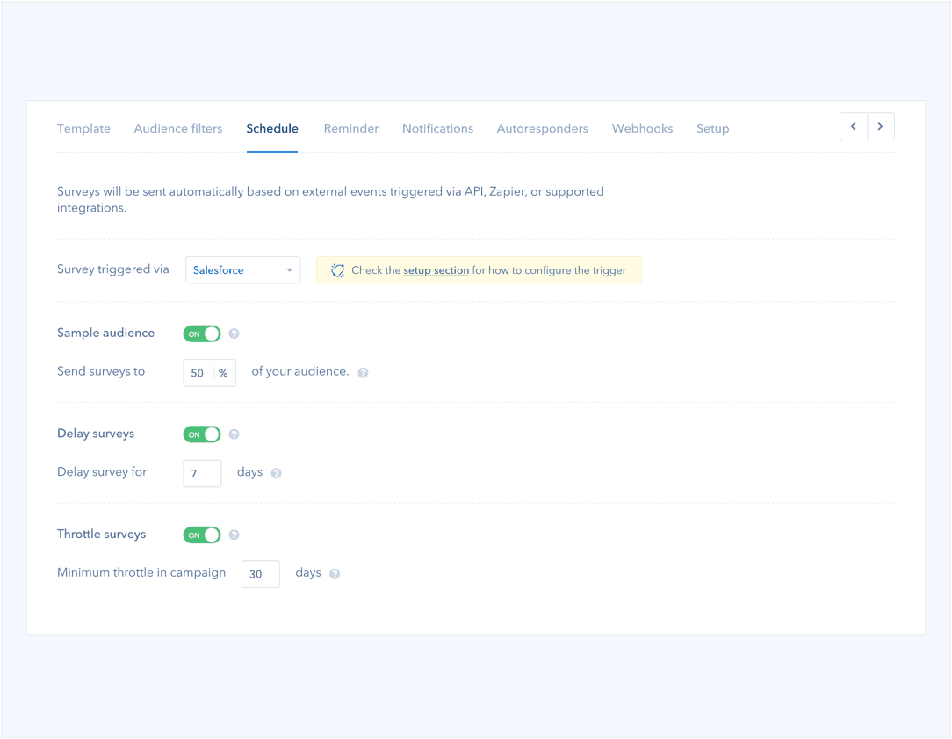Switch to the Autoresponders tab
952x739 pixels.
(542, 129)
